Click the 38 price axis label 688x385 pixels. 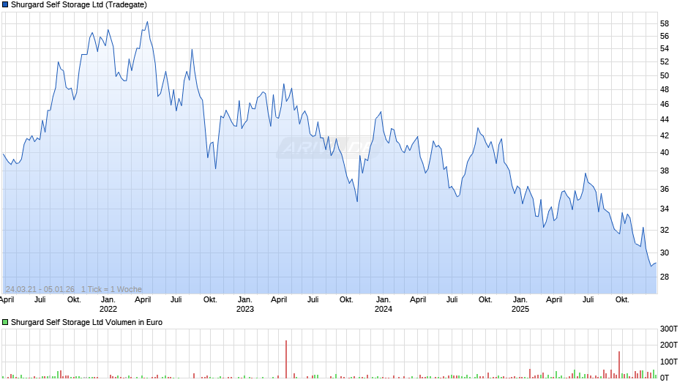pos(665,171)
